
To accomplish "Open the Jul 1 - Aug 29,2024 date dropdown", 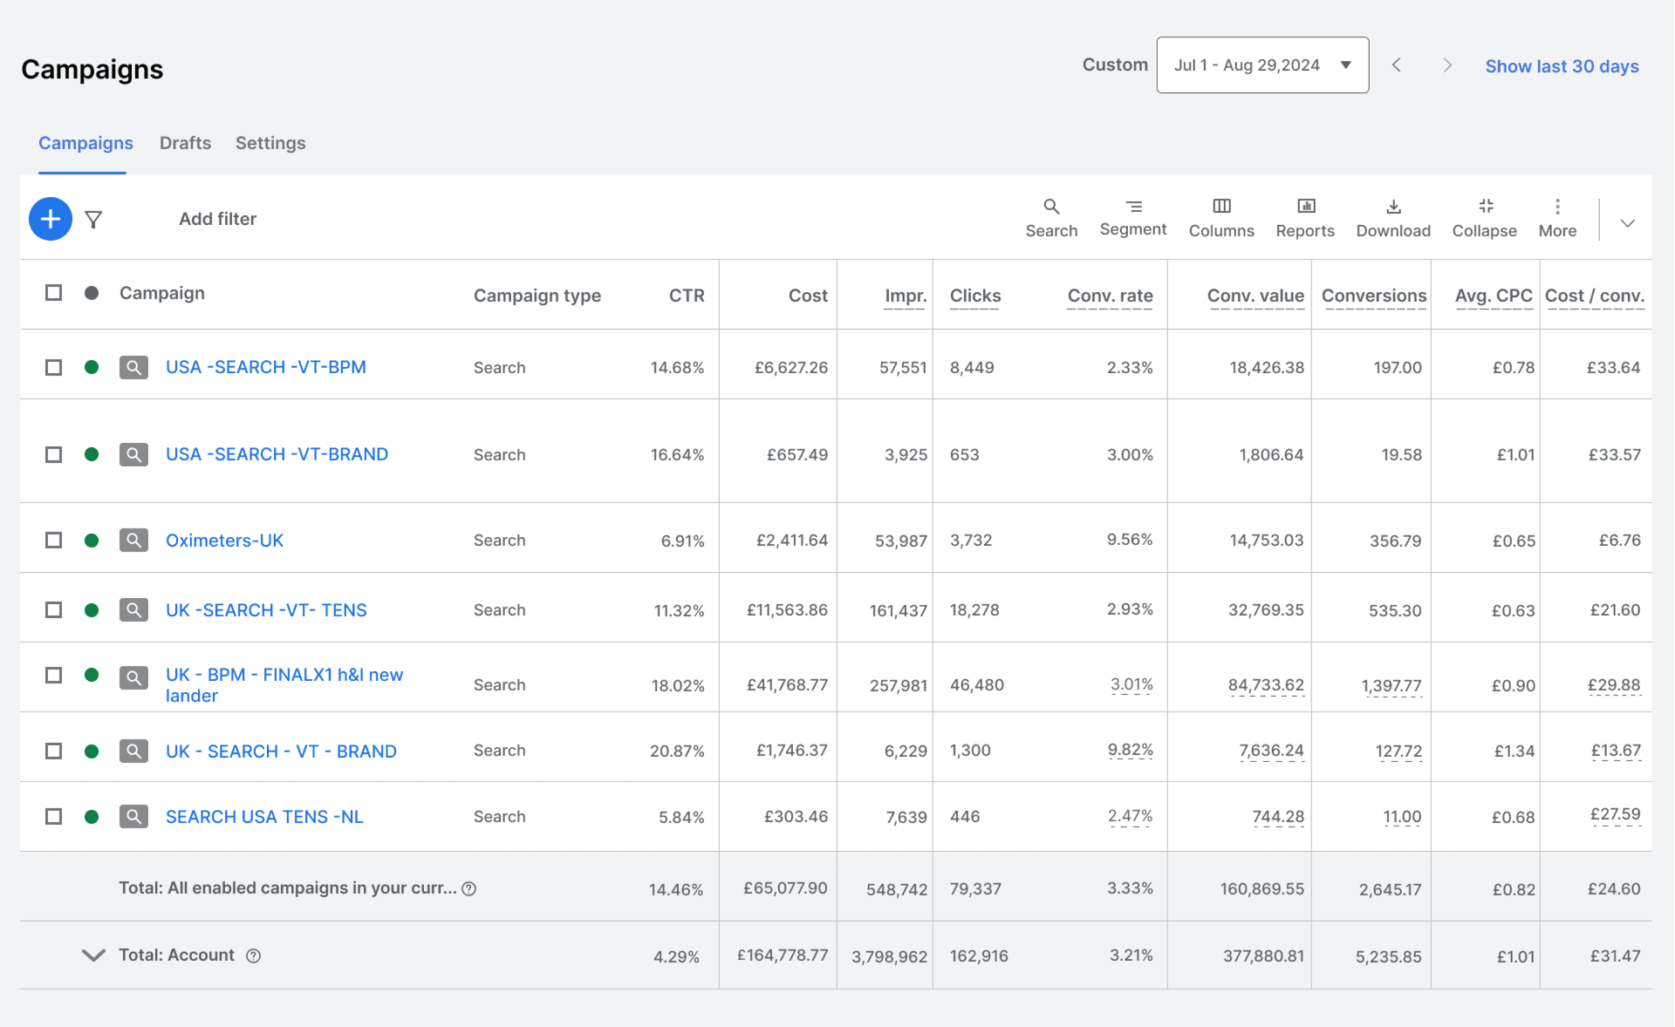I will pos(1262,65).
